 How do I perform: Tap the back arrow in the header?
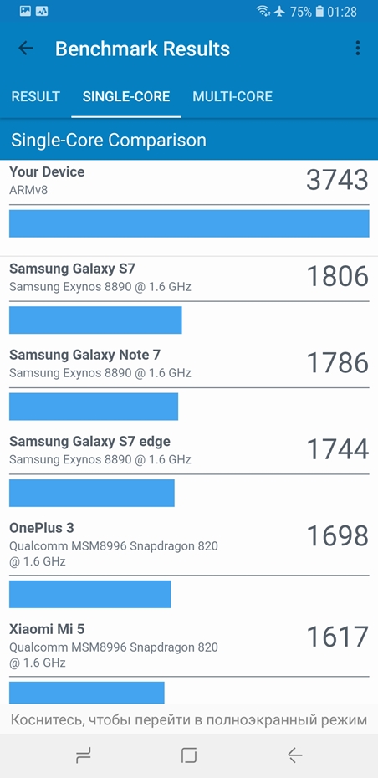coord(25,49)
